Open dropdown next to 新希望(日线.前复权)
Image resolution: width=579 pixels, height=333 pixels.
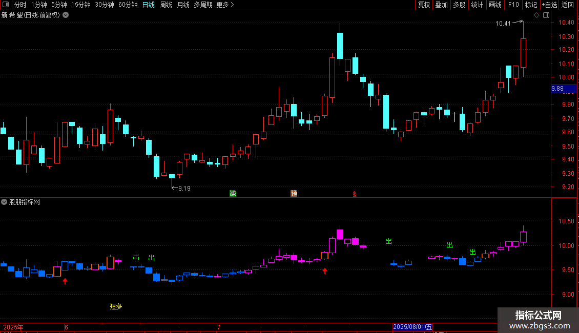coord(66,15)
